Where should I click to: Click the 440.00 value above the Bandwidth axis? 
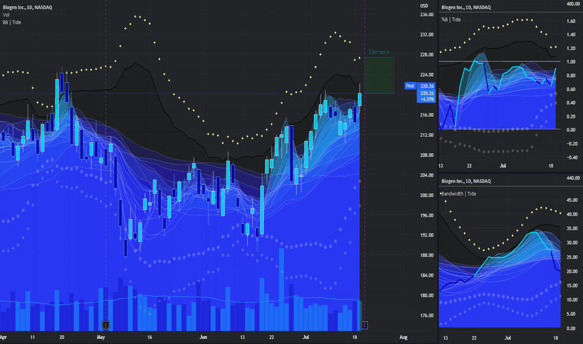573,178
